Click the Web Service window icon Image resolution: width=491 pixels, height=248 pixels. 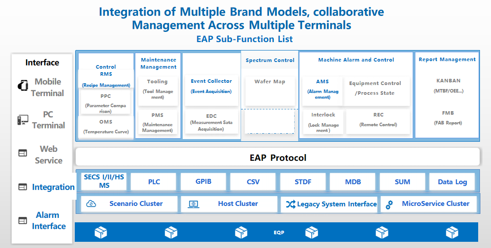click(x=23, y=153)
